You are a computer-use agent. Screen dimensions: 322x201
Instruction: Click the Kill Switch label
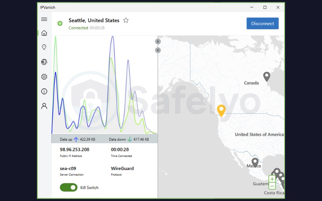[x=89, y=187]
